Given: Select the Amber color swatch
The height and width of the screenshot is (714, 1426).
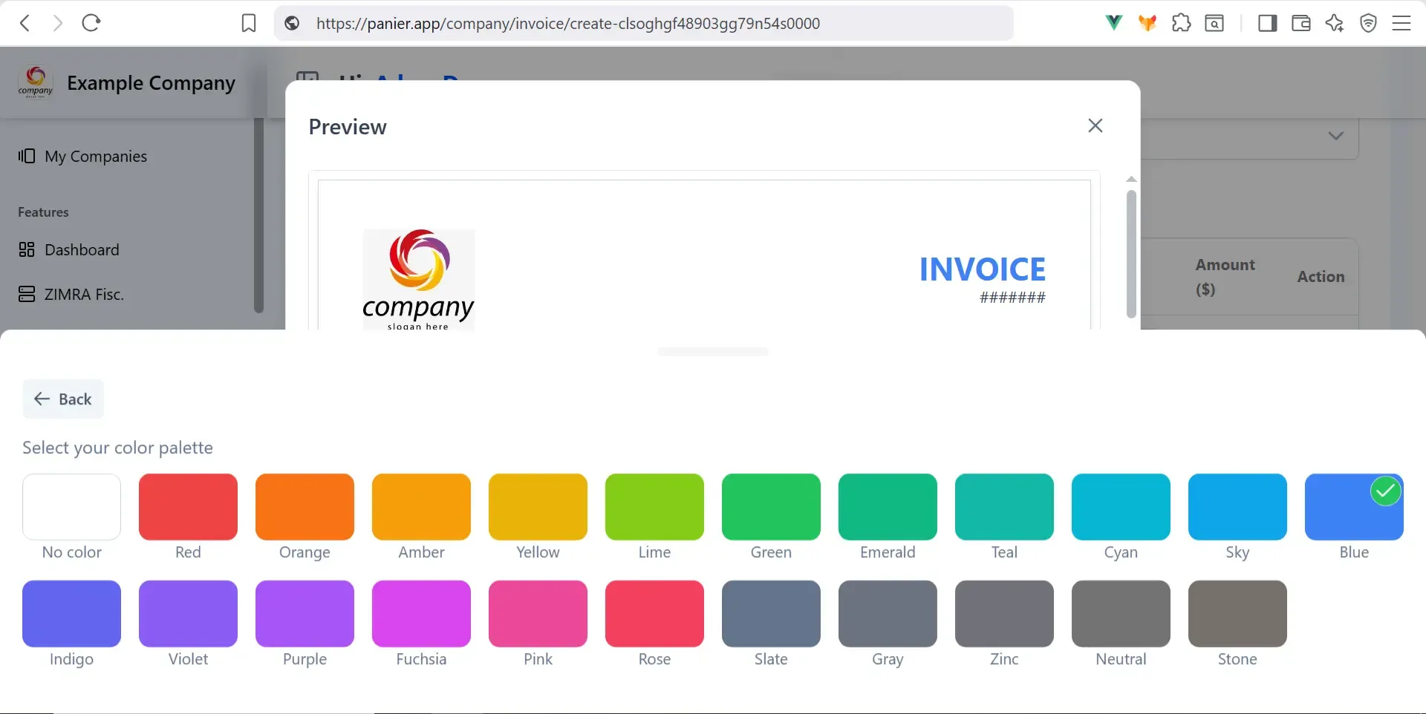Looking at the screenshot, I should pyautogui.click(x=422, y=507).
